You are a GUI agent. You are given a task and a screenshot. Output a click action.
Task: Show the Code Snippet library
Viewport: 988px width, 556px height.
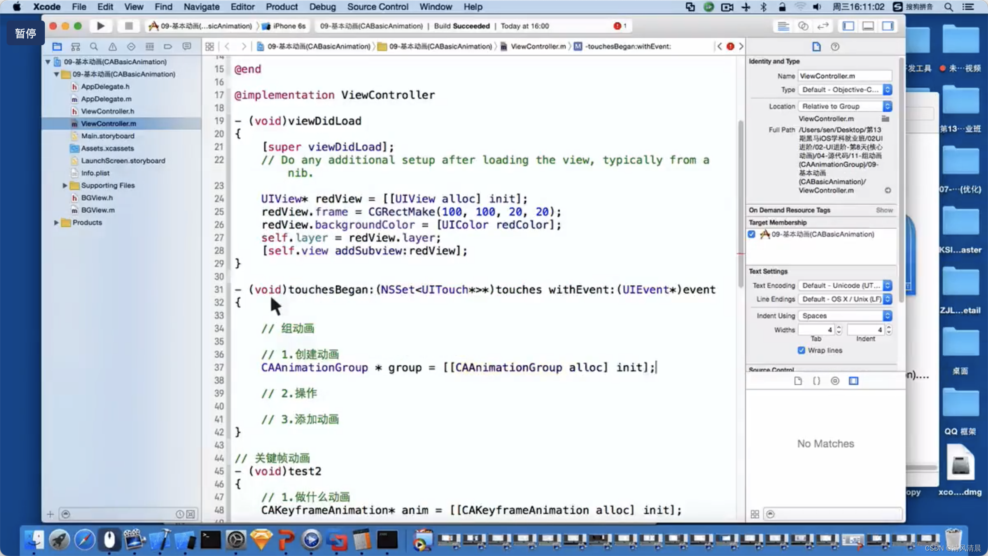816,381
